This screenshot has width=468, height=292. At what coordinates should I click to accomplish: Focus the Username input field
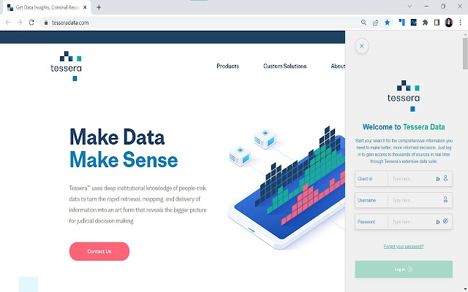(404, 200)
